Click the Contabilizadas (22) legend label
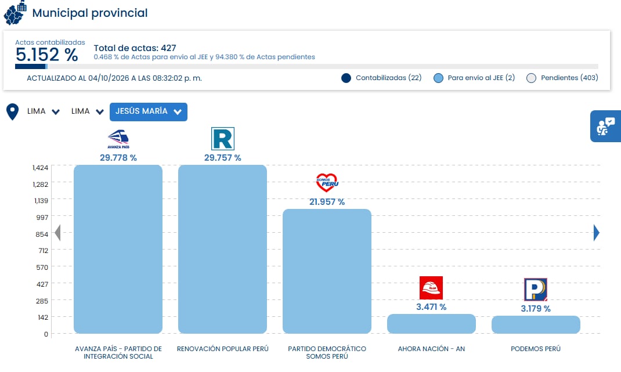The image size is (621, 372). pos(388,78)
